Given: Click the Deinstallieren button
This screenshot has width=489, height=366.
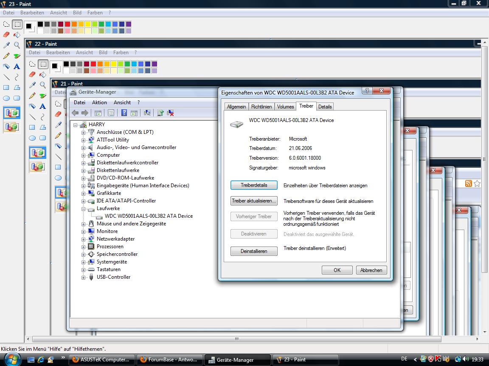Looking at the screenshot, I should point(254,251).
